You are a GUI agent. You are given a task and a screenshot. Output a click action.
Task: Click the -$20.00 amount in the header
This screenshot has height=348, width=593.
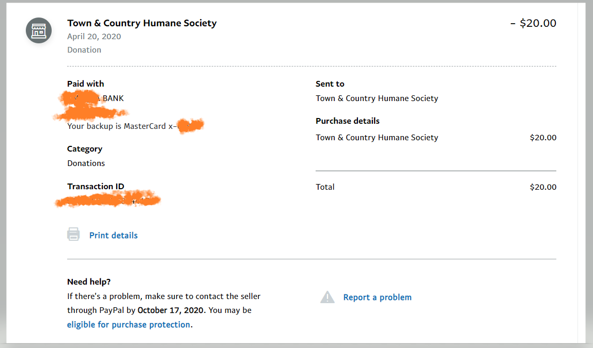click(533, 23)
